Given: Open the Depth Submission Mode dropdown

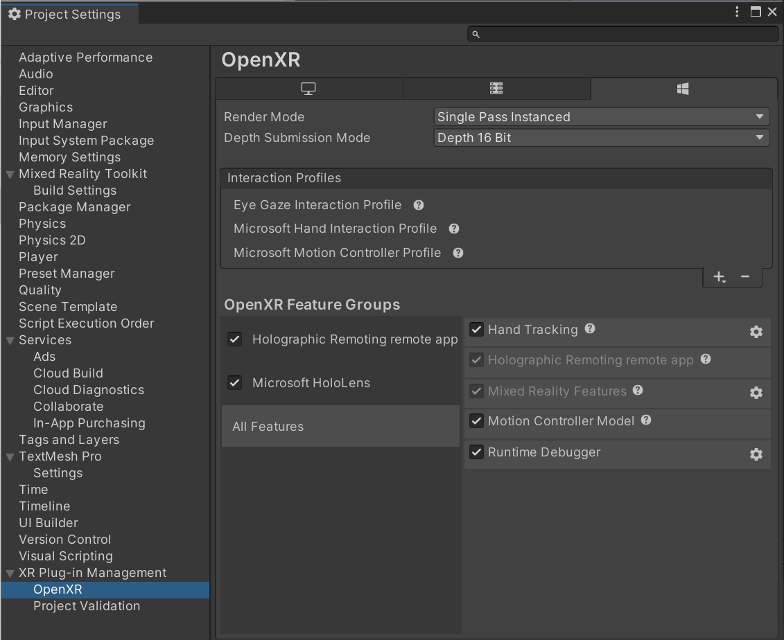Looking at the screenshot, I should point(601,138).
